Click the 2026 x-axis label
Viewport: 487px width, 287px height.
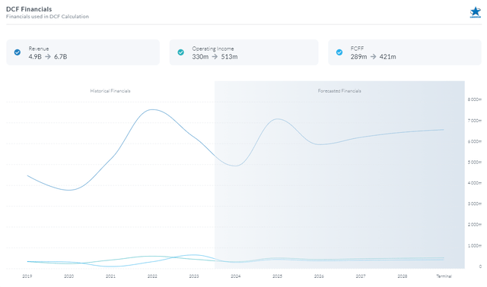point(319,276)
